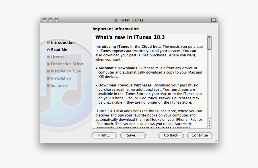Click the blue scrollbar thumb
258x168 pixels.
pos(210,43)
